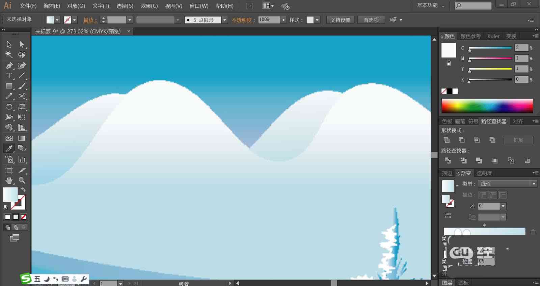Click the Minus Front shape mode icon
This screenshot has width=540, height=286.
click(x=462, y=140)
